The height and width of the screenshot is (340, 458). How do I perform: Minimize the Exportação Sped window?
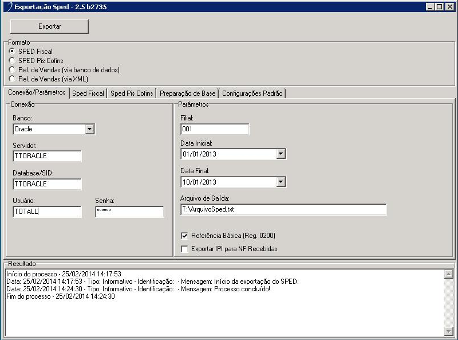(430, 7)
